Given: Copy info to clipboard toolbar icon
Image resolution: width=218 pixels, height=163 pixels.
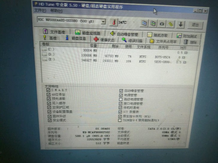Looking at the screenshot, I should tap(144, 23).
